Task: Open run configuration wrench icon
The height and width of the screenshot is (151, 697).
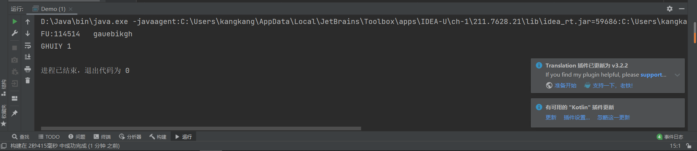Action: pyautogui.click(x=15, y=33)
